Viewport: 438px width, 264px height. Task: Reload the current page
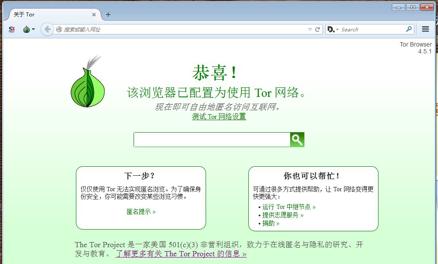[x=317, y=29]
